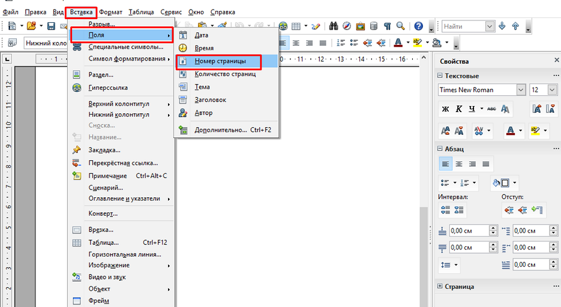The image size is (561, 307).
Task: Toggle formatting marks pilcrow icon
Action: 387,26
